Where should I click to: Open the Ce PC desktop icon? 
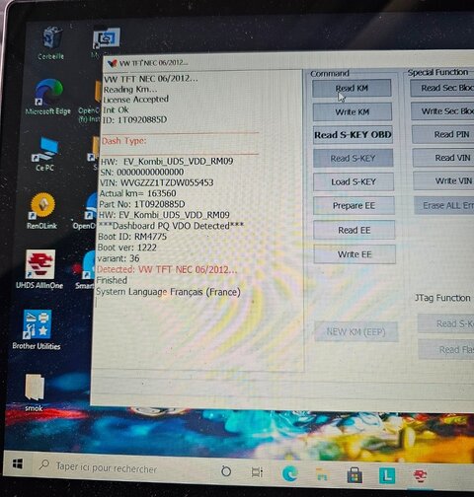[x=45, y=154]
